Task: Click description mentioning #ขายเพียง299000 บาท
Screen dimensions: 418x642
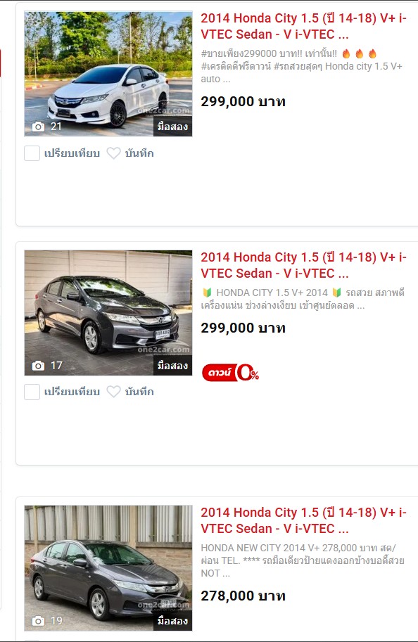Action: click(x=302, y=66)
